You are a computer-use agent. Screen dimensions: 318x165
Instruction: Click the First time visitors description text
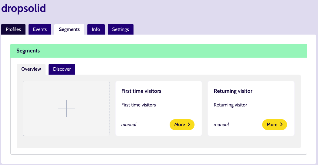138,105
